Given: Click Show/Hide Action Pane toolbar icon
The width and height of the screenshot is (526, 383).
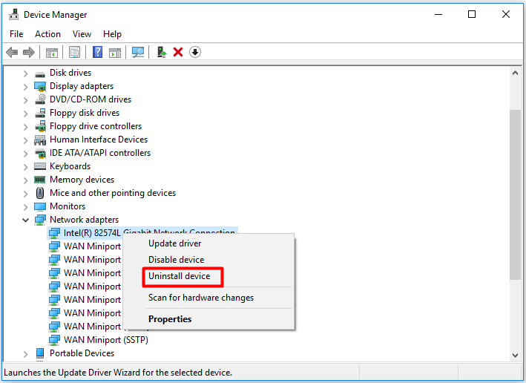Looking at the screenshot, I should 115,53.
